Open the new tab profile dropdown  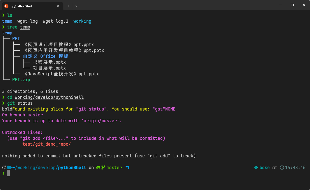point(76,6)
